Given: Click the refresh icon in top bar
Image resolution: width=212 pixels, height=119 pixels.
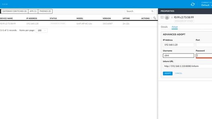Looking at the screenshot, I should coord(193,4).
